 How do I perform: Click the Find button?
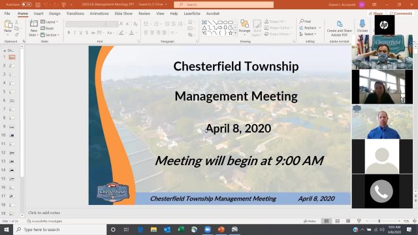[x=306, y=22]
